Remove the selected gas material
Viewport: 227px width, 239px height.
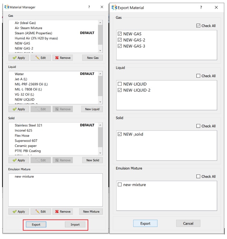coord(63,58)
